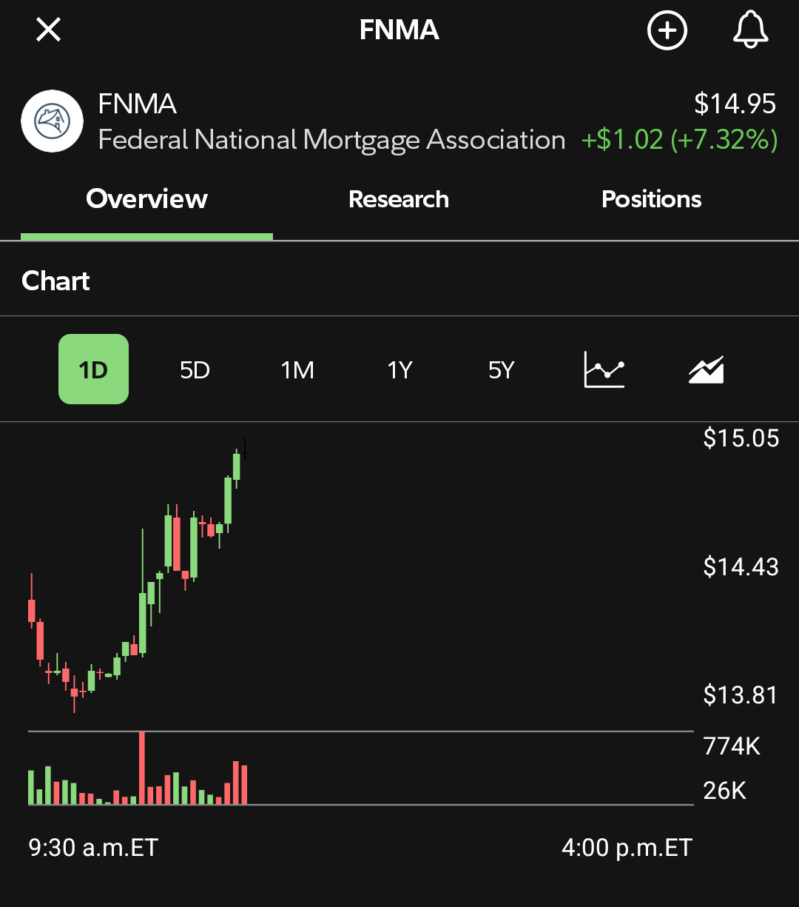Open the chart comparison indicators icon
Screen dimensions: 799x907
pos(706,369)
